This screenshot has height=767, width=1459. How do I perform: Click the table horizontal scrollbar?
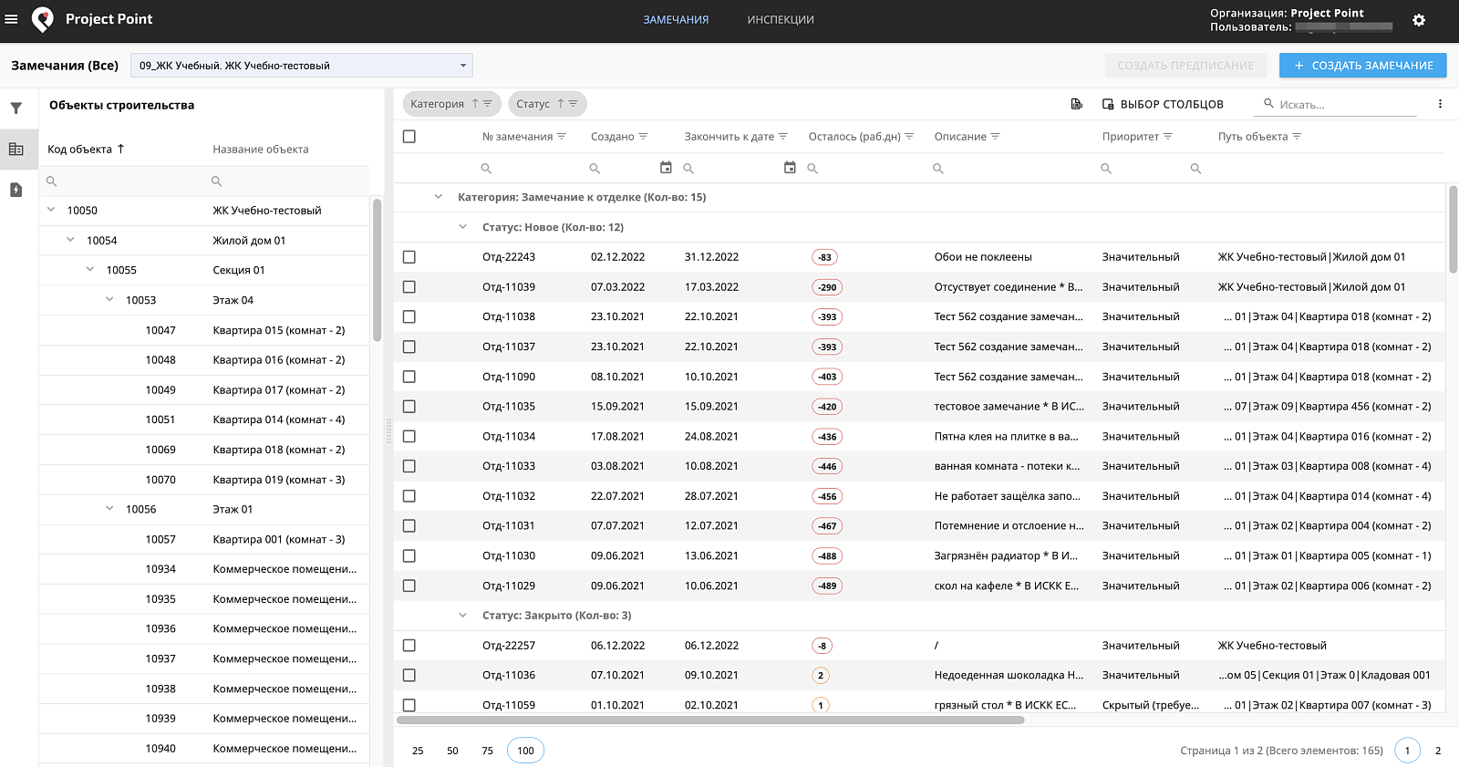pyautogui.click(x=710, y=720)
